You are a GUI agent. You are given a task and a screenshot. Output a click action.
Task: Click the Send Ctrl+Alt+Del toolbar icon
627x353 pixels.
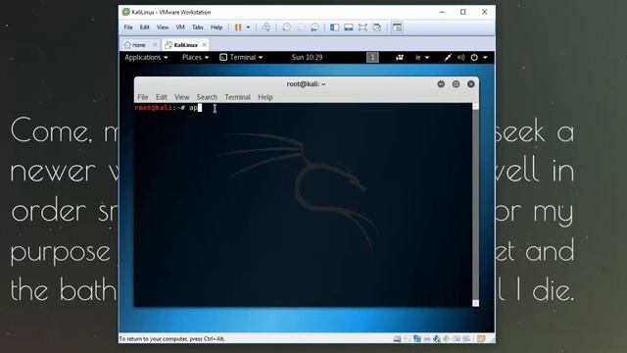pos(265,27)
